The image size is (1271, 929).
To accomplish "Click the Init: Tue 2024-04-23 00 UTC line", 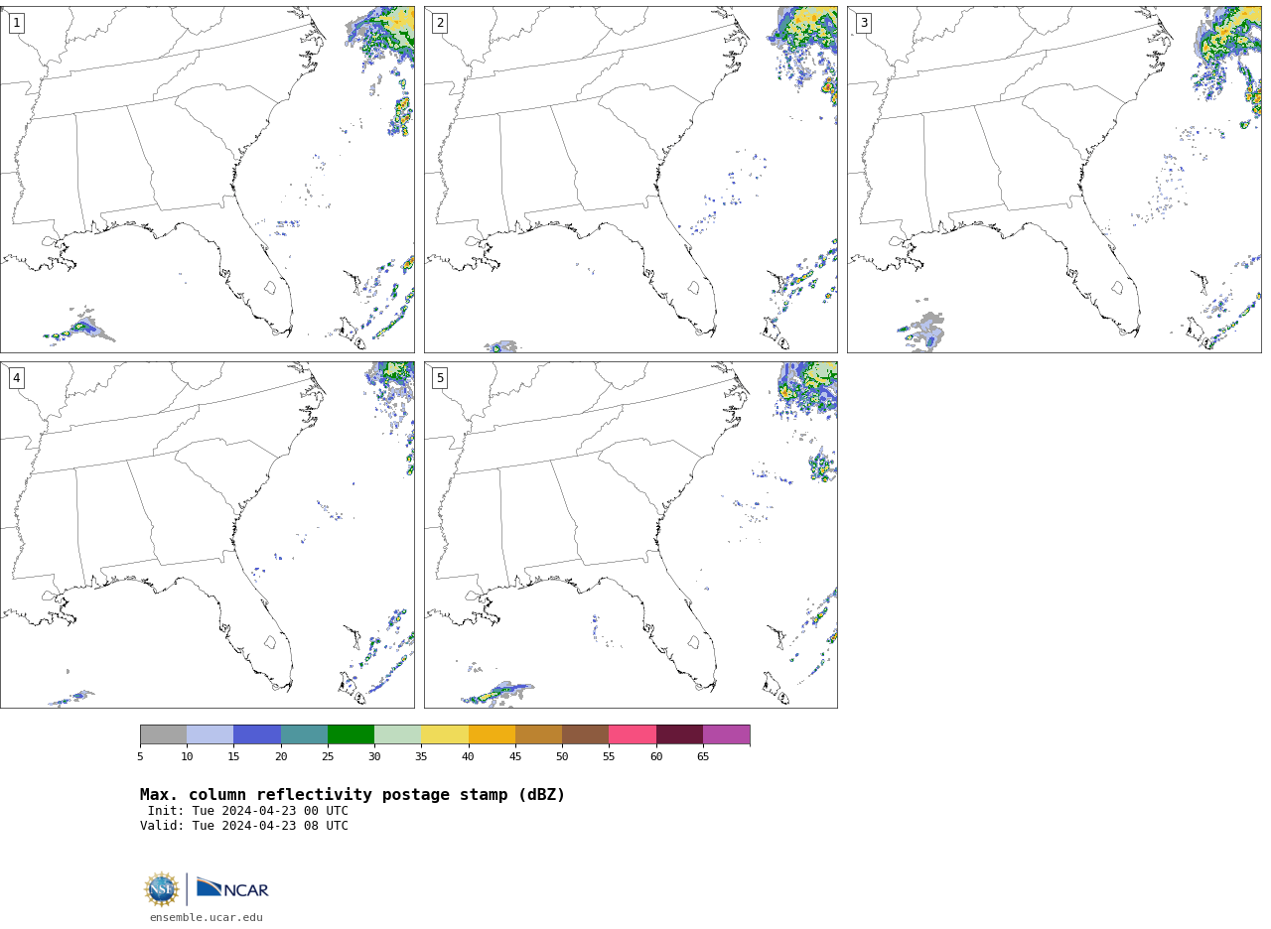I will pos(248,811).
